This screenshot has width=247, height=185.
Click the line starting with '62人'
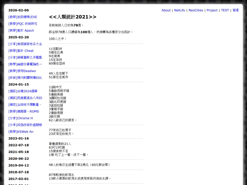click(63, 120)
